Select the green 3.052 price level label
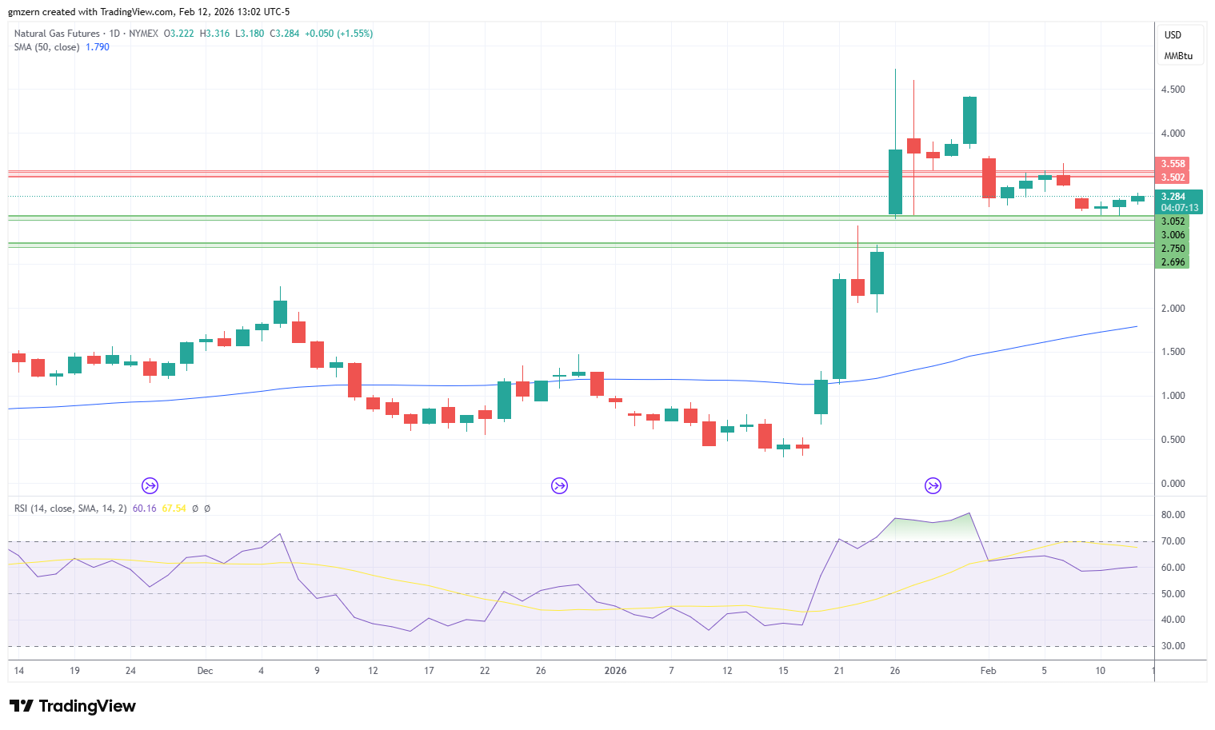1215x730 pixels. point(1173,221)
